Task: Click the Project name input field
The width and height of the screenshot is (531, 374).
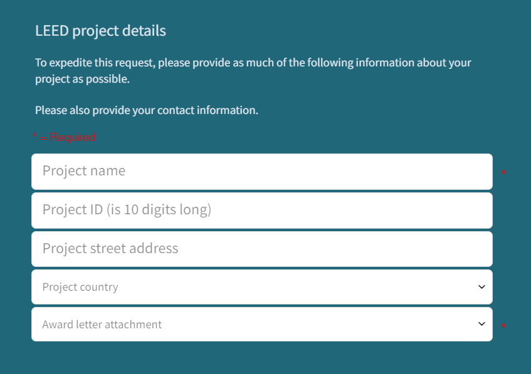Action: tap(261, 171)
